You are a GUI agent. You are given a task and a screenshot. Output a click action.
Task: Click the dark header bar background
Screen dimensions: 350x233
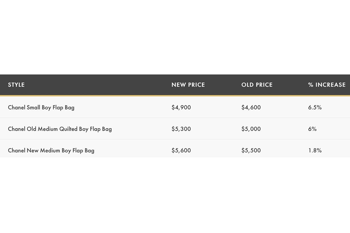click(x=114, y=85)
